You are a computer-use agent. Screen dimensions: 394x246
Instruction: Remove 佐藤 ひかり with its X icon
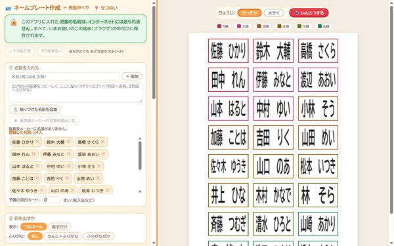(x=37, y=142)
